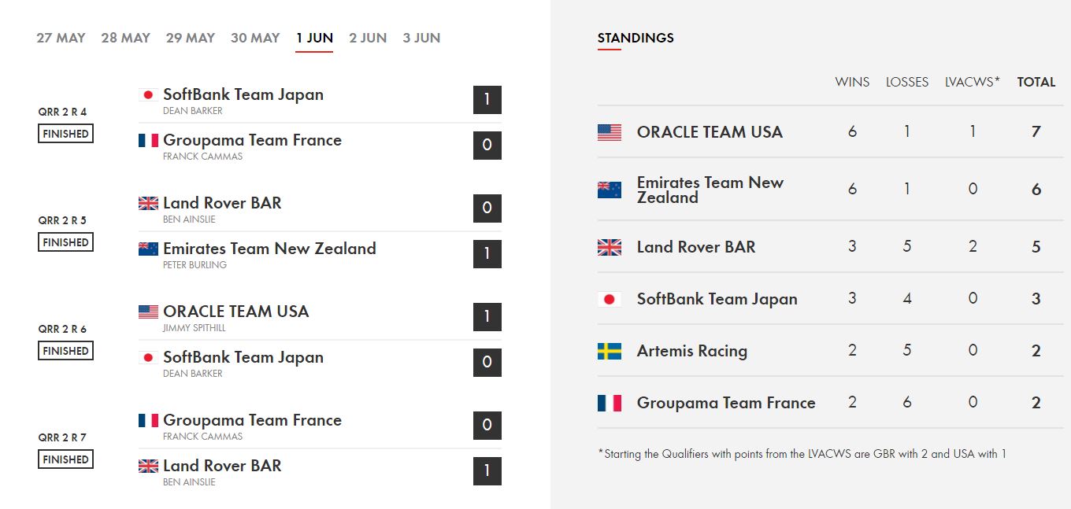Go to the 3 JUN date tab
This screenshot has width=1071, height=509.
pos(421,38)
